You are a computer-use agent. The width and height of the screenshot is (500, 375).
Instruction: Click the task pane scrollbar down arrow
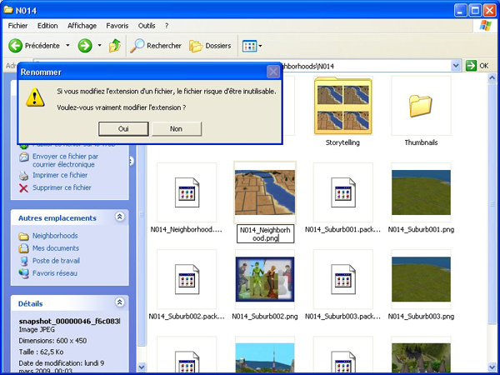142,367
